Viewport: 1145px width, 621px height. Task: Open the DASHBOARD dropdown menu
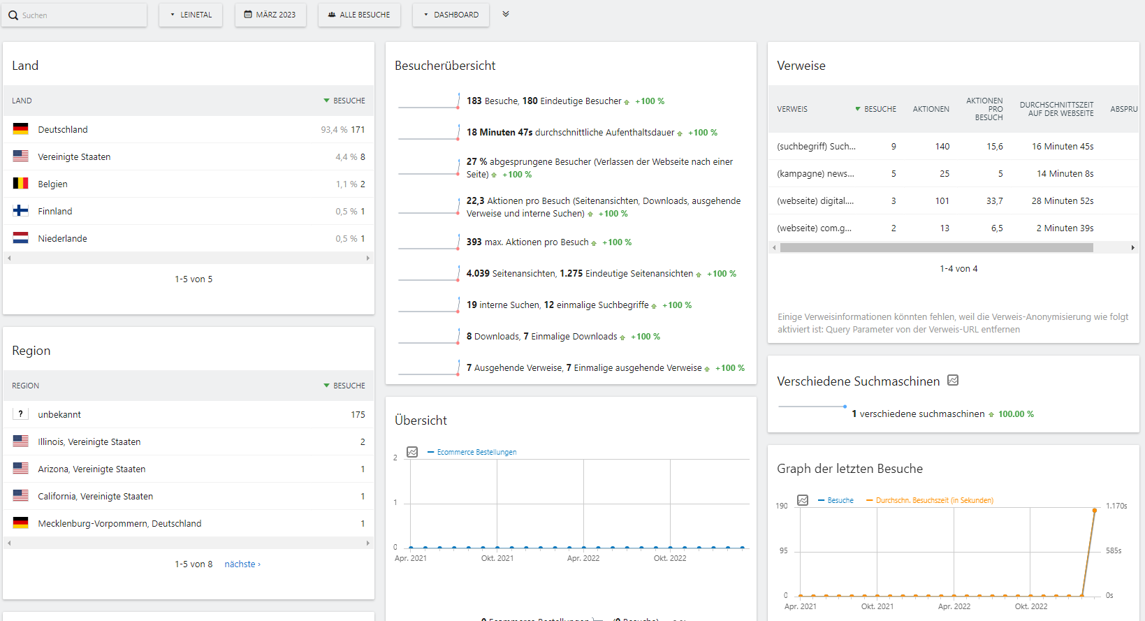pos(451,15)
